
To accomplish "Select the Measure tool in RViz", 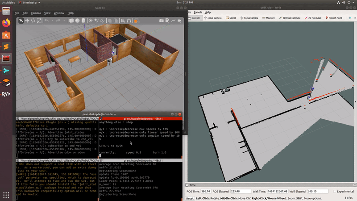I will [269, 18].
